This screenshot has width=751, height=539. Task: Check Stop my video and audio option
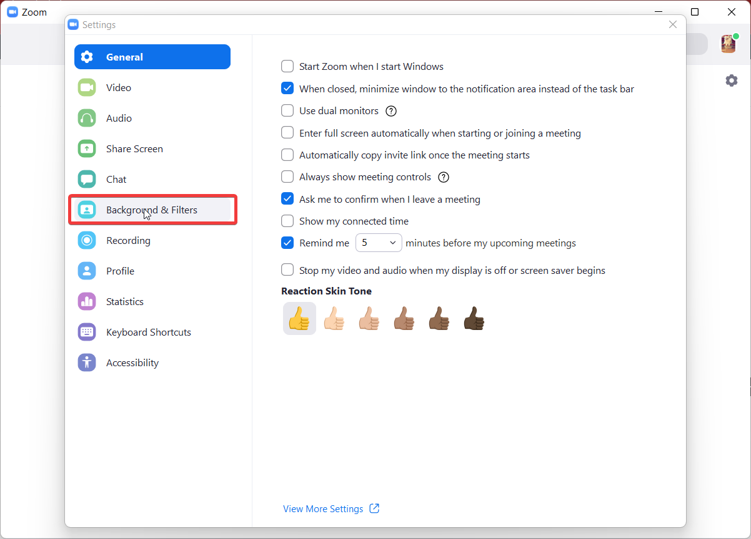[x=287, y=270]
